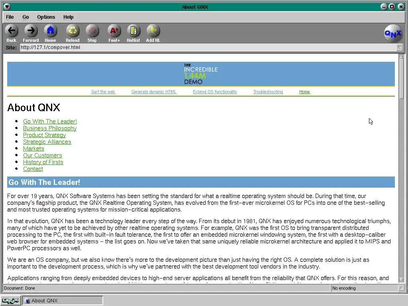This screenshot has width=408, height=306.
Task: Open the Strategic Alliances link
Action: pos(47,142)
